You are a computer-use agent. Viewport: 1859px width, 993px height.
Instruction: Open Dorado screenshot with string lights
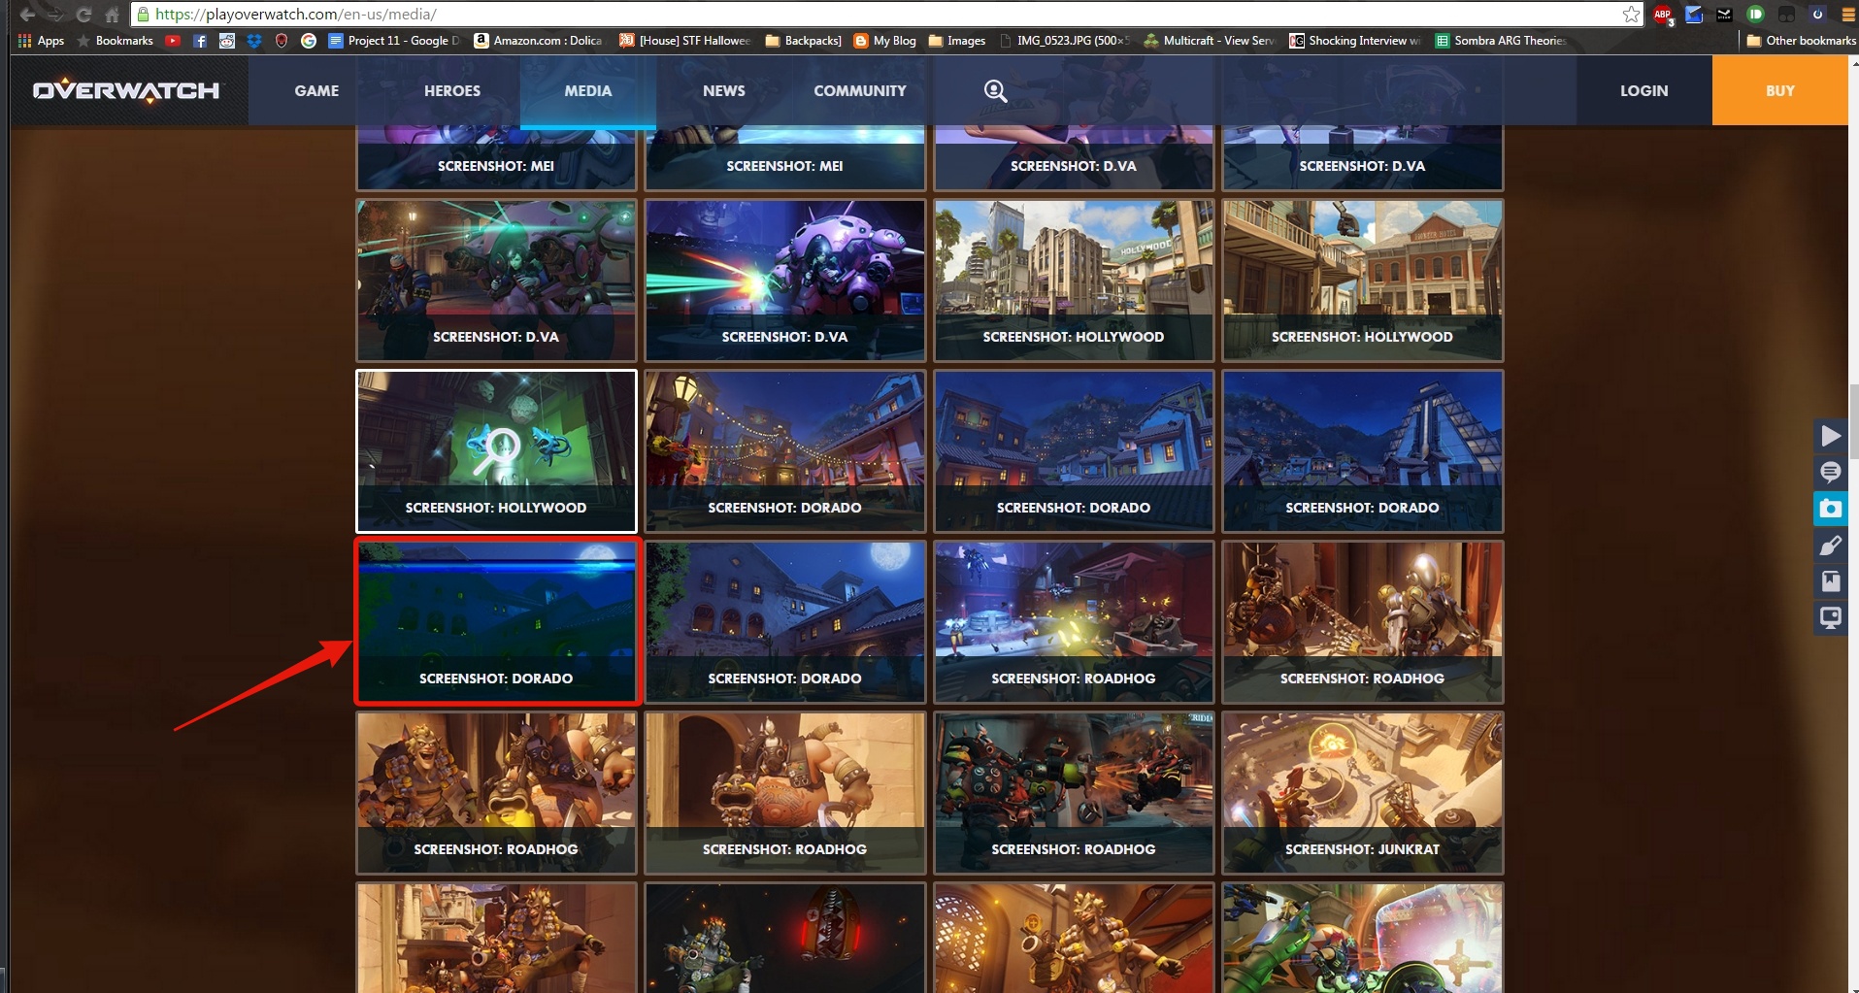click(x=785, y=451)
